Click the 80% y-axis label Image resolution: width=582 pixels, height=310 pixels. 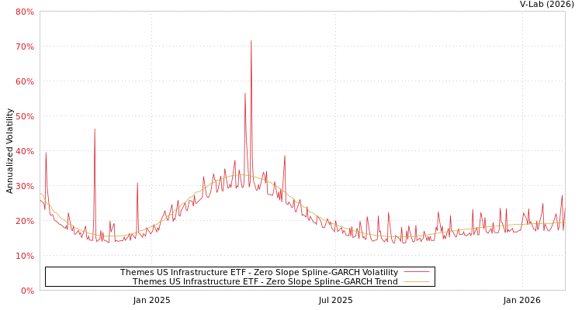(x=25, y=12)
